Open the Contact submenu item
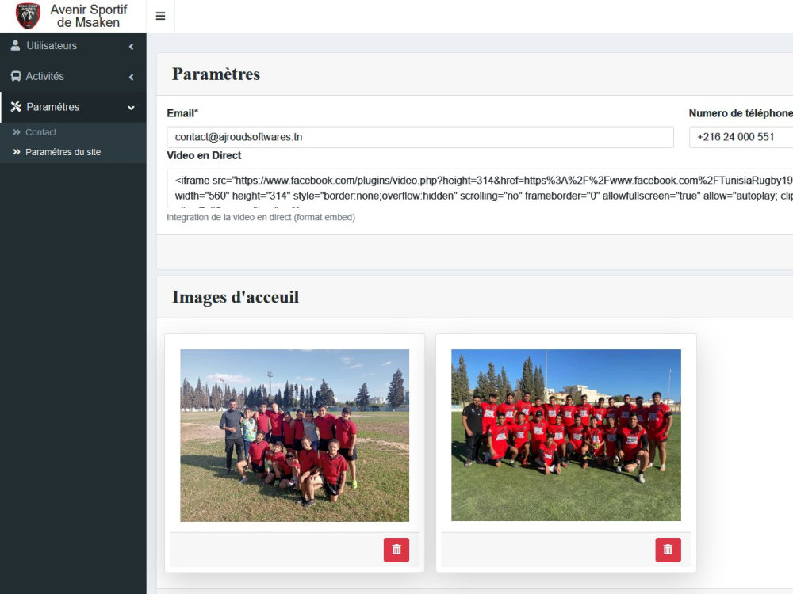 pos(73,132)
